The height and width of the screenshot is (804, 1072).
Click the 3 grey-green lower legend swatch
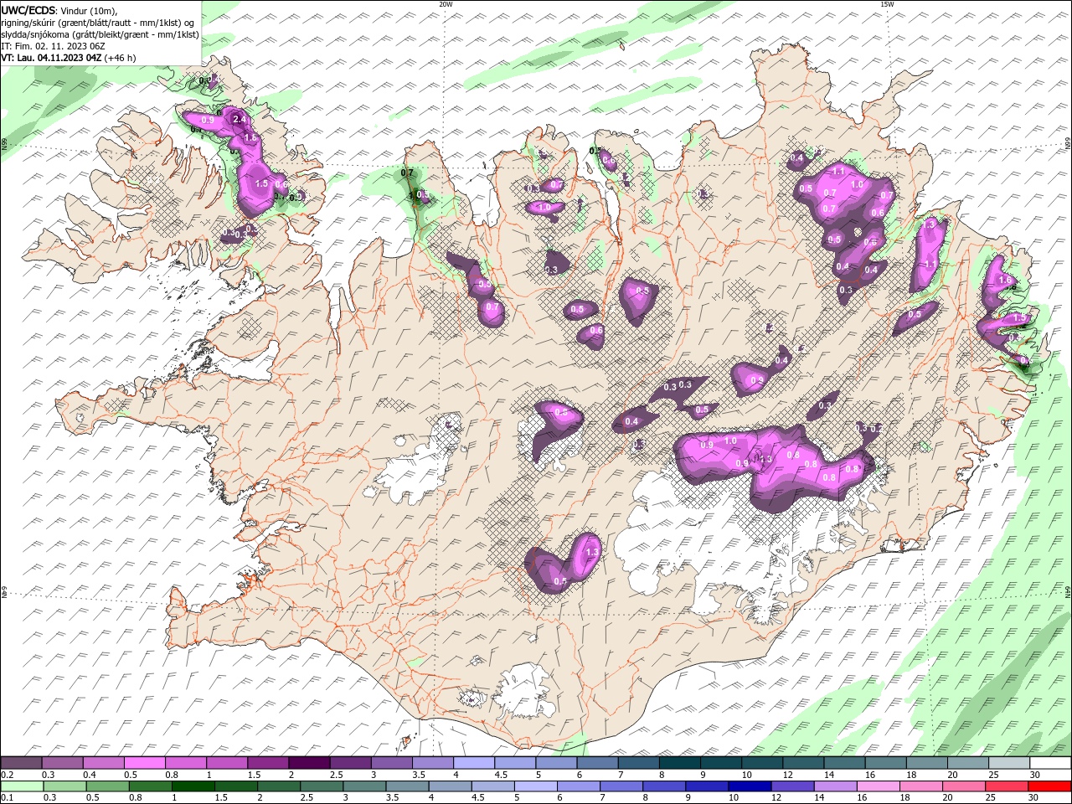click(x=364, y=786)
